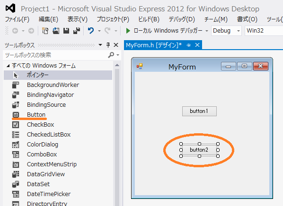Click the Save All toolbar icon
Screen dimensions: 283x206
pyautogui.click(x=77, y=31)
